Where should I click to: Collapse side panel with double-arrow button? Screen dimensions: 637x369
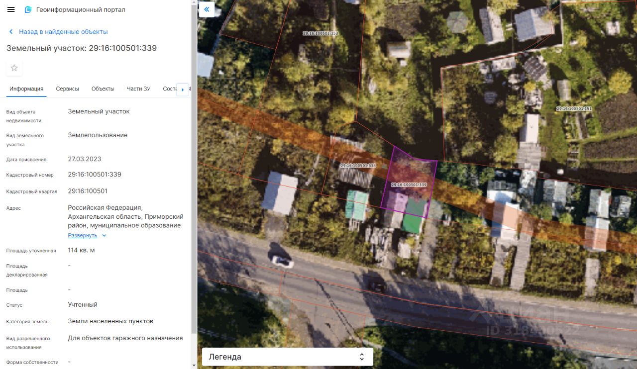[207, 9]
